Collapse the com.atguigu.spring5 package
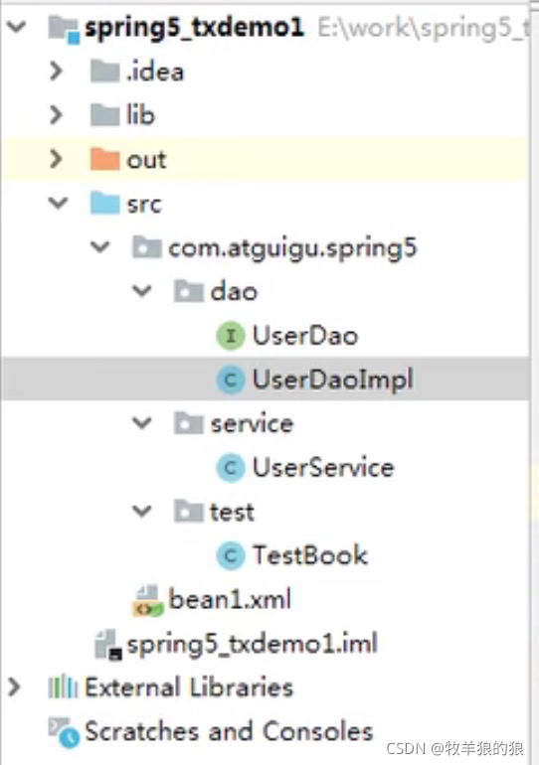 pos(100,246)
